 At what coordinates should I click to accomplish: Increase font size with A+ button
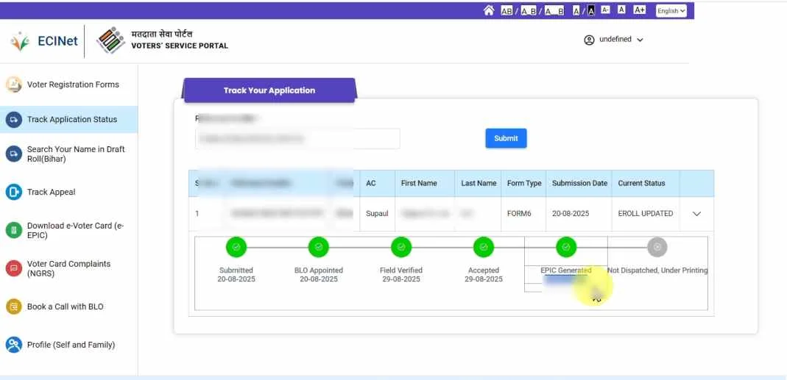(639, 10)
